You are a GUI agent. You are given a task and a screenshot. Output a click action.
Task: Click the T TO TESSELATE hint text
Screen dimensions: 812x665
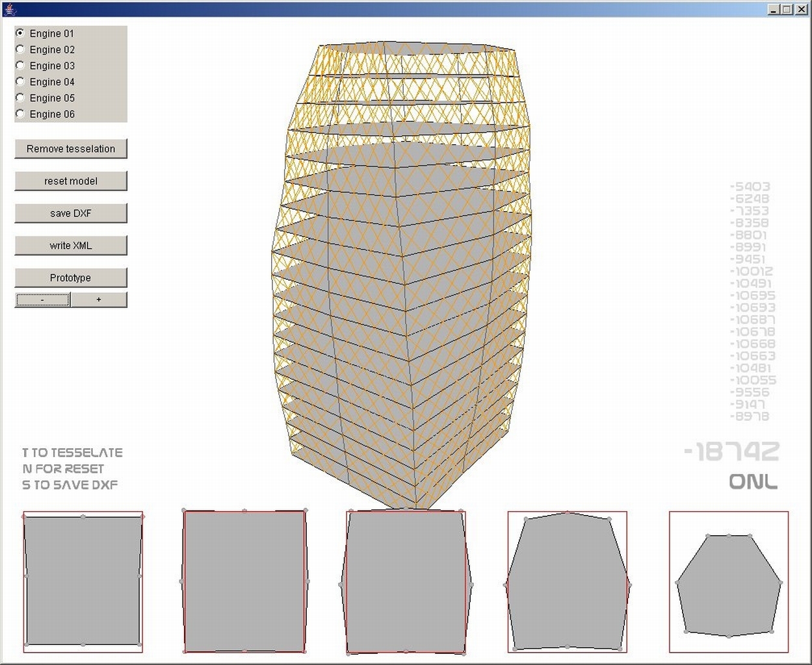click(72, 453)
